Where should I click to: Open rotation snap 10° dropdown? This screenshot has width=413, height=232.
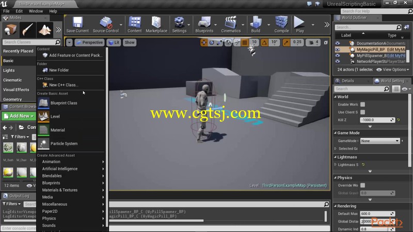(x=274, y=42)
